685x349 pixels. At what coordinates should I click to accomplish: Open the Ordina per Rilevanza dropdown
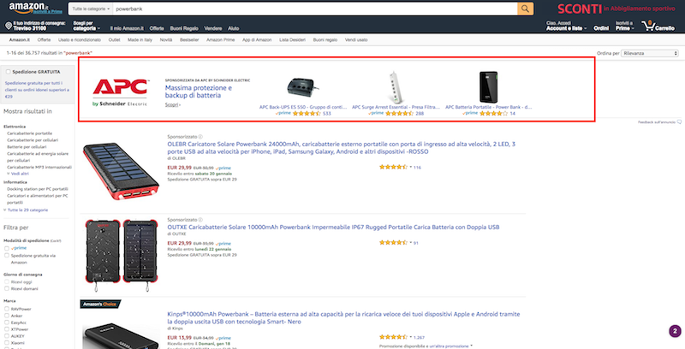[x=649, y=53]
